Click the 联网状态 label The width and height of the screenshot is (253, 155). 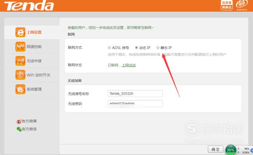pos(75,65)
